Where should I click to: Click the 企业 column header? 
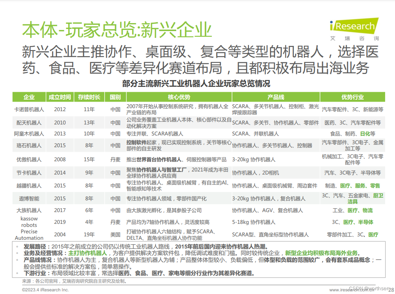29,97
